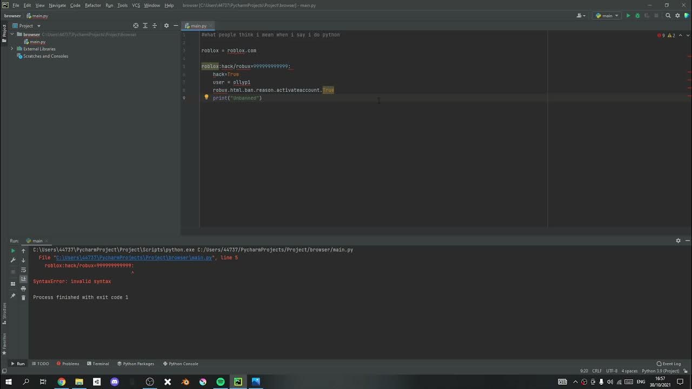692x389 pixels.
Task: Start debugging with the green bug icon
Action: click(x=637, y=16)
